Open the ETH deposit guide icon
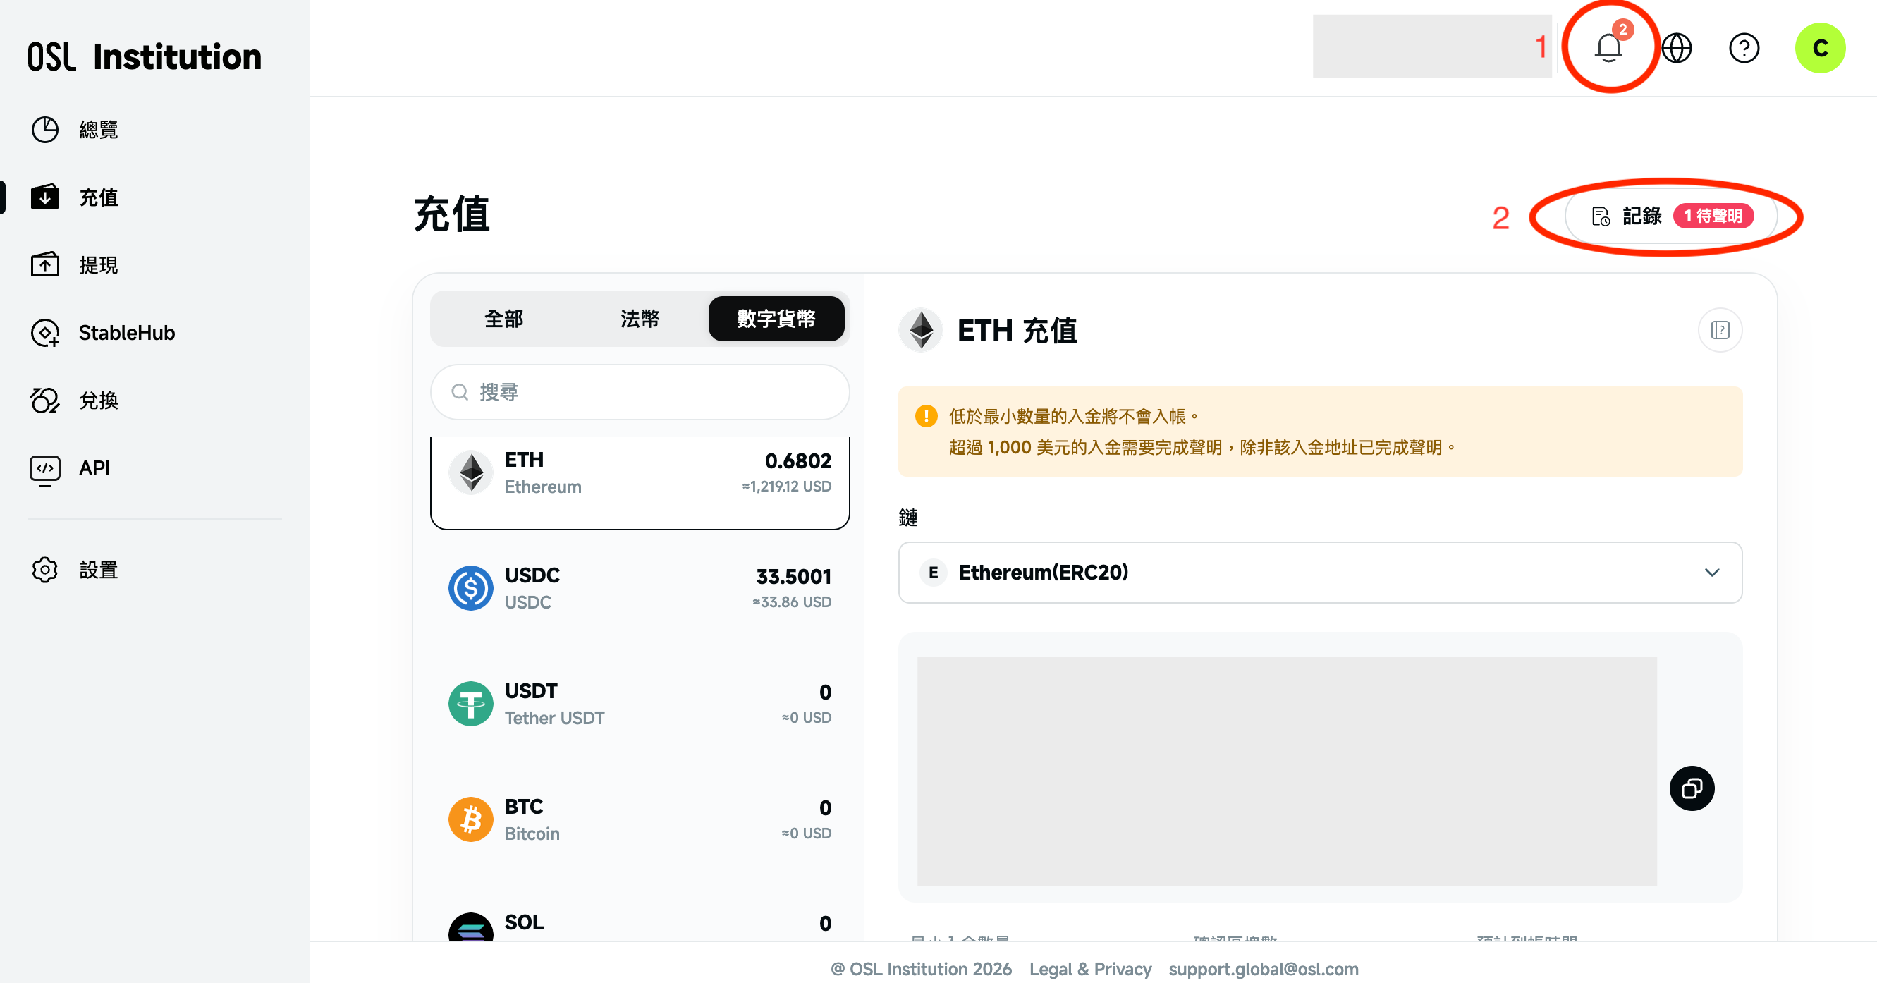 [x=1720, y=330]
